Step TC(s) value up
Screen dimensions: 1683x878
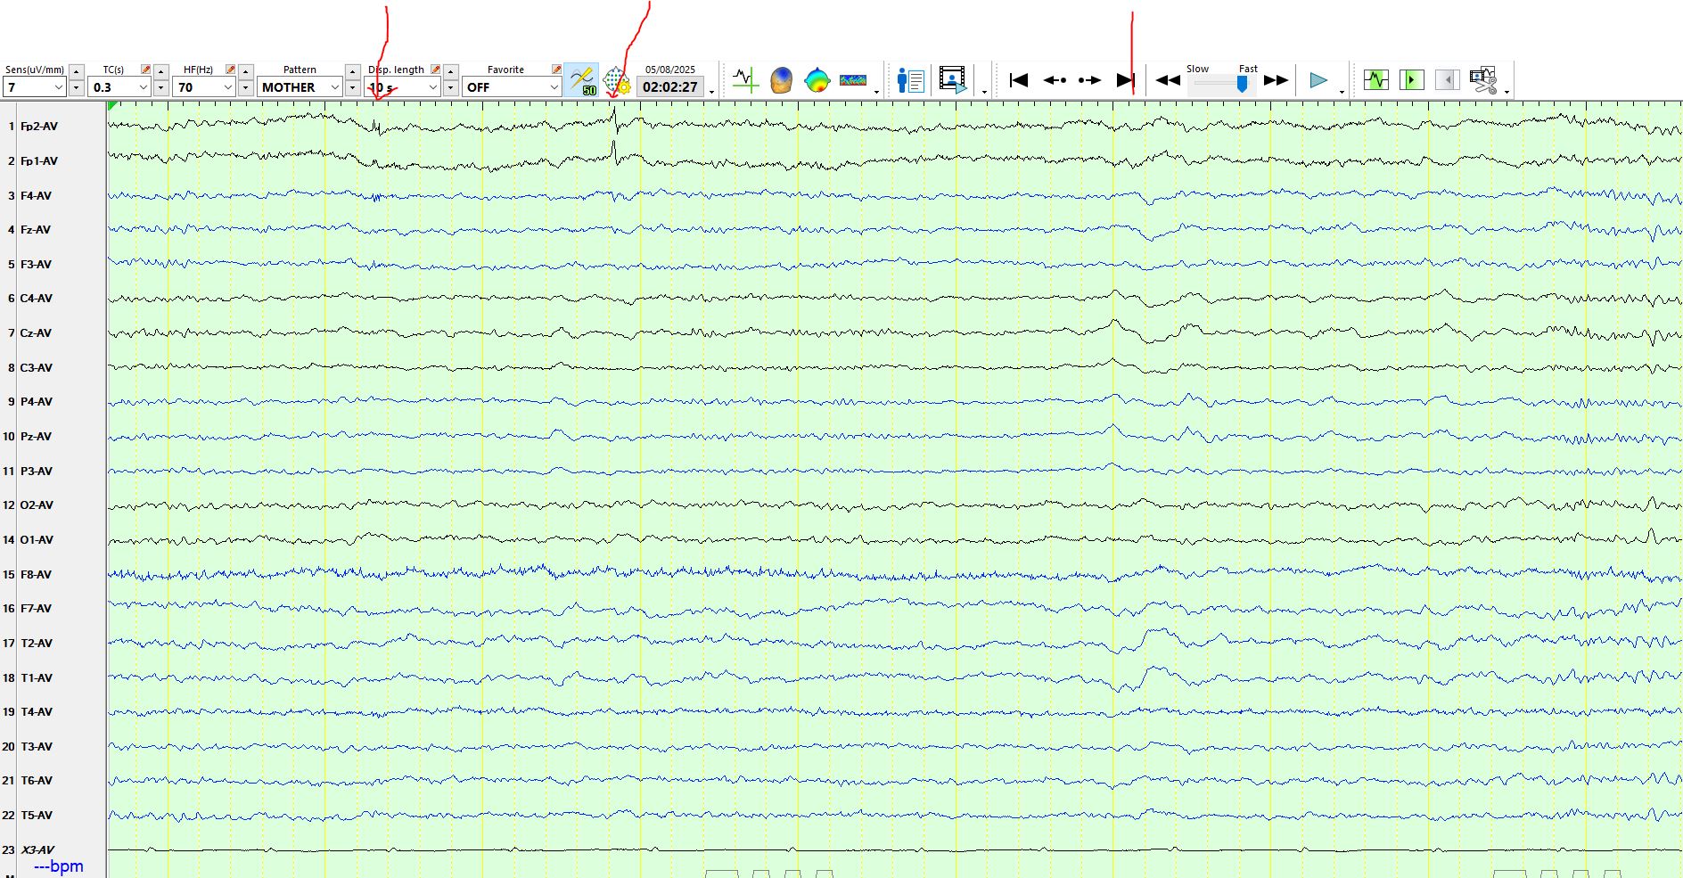click(161, 71)
